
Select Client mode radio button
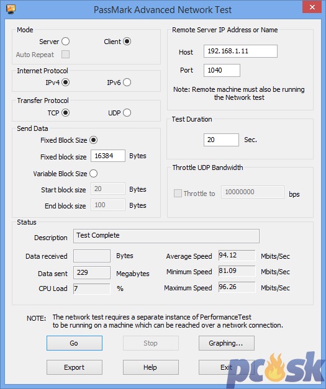click(x=127, y=42)
